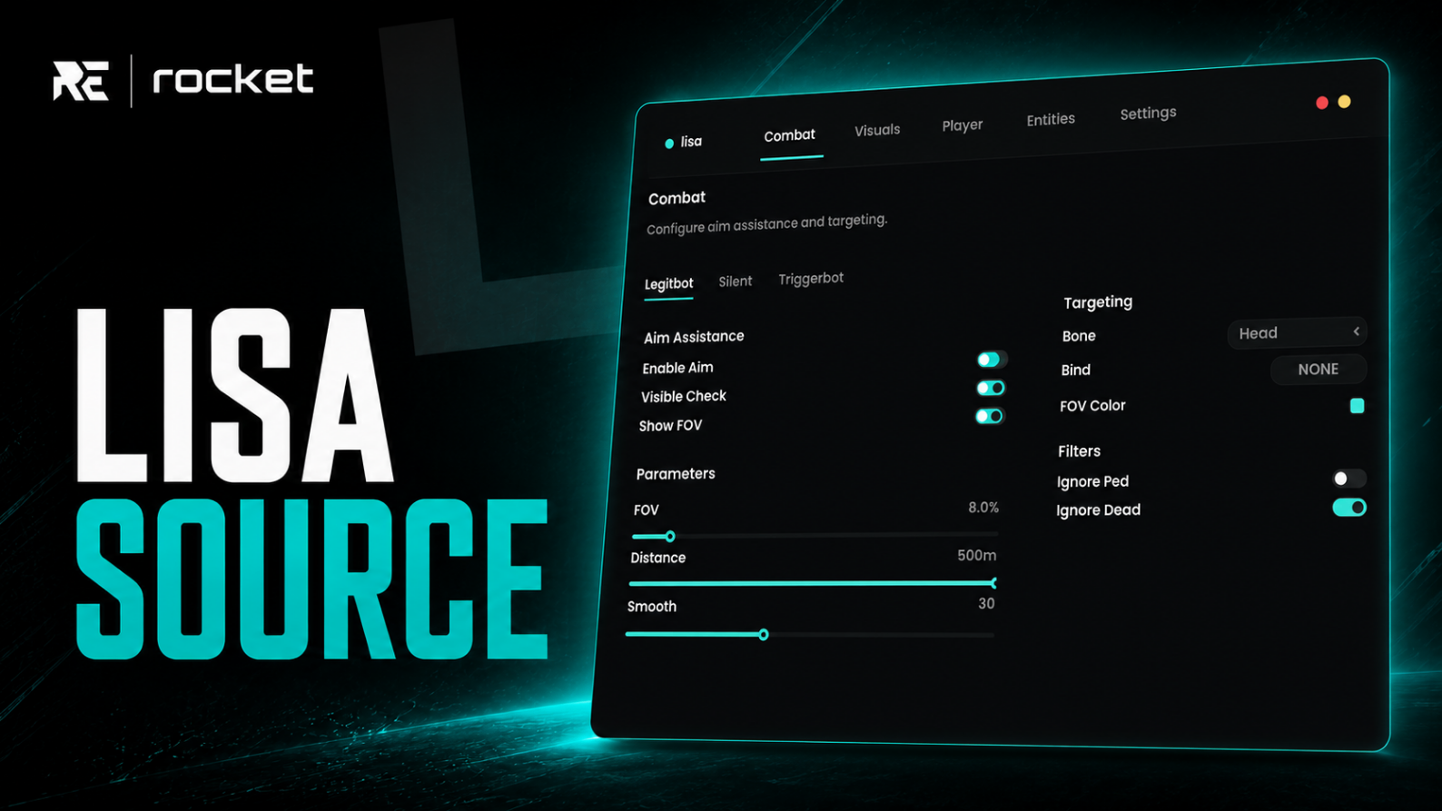Viewport: 1442px width, 811px height.
Task: Toggle the Enable Aim switch
Action: tap(991, 360)
